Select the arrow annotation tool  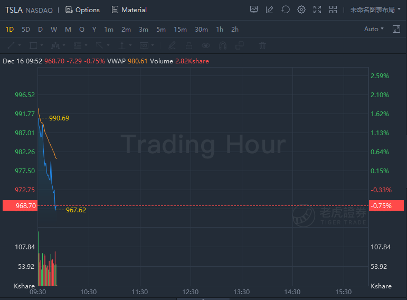tap(99, 46)
